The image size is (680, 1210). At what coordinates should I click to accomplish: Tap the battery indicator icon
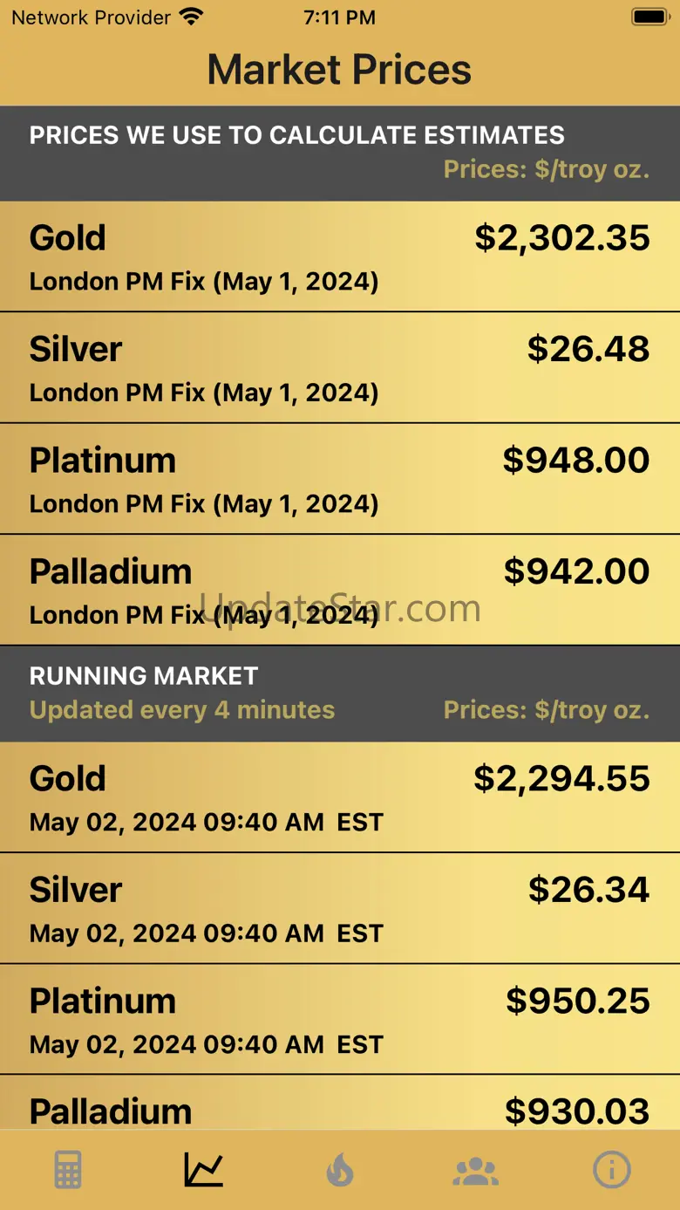(x=649, y=17)
